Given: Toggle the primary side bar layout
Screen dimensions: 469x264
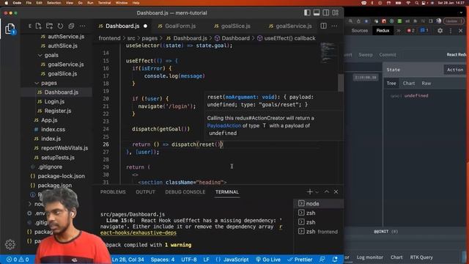Looking at the screenshot, I should click(307, 12).
